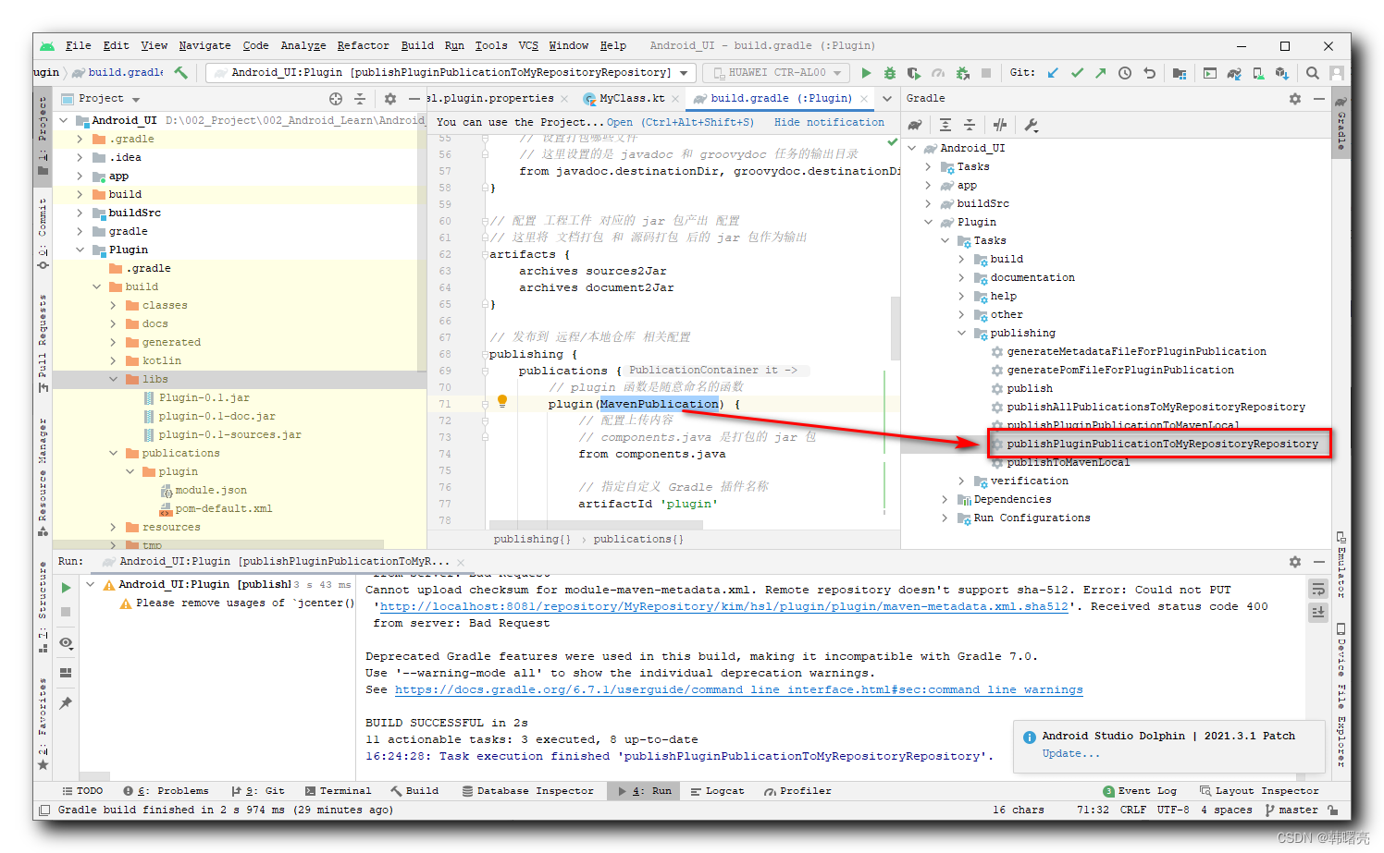Build project with the hammer icon

tap(181, 72)
